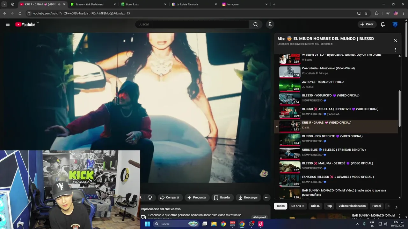Screen dimensions: 408x229
Task: Select the Para ti filter chip
Action: click(x=376, y=206)
